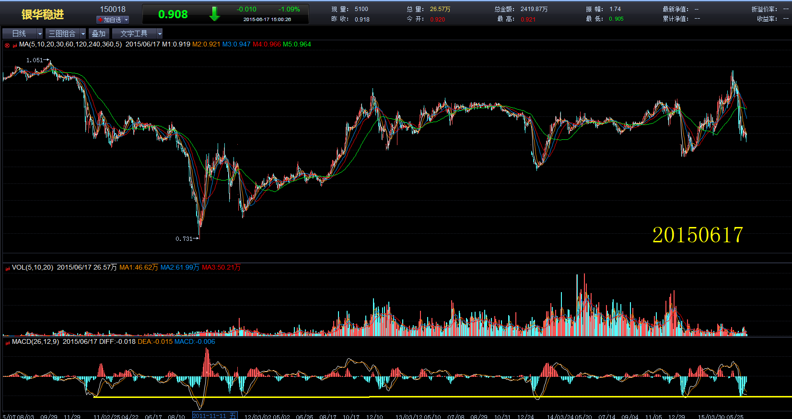Select the 日线 daily chart option

(x=19, y=34)
